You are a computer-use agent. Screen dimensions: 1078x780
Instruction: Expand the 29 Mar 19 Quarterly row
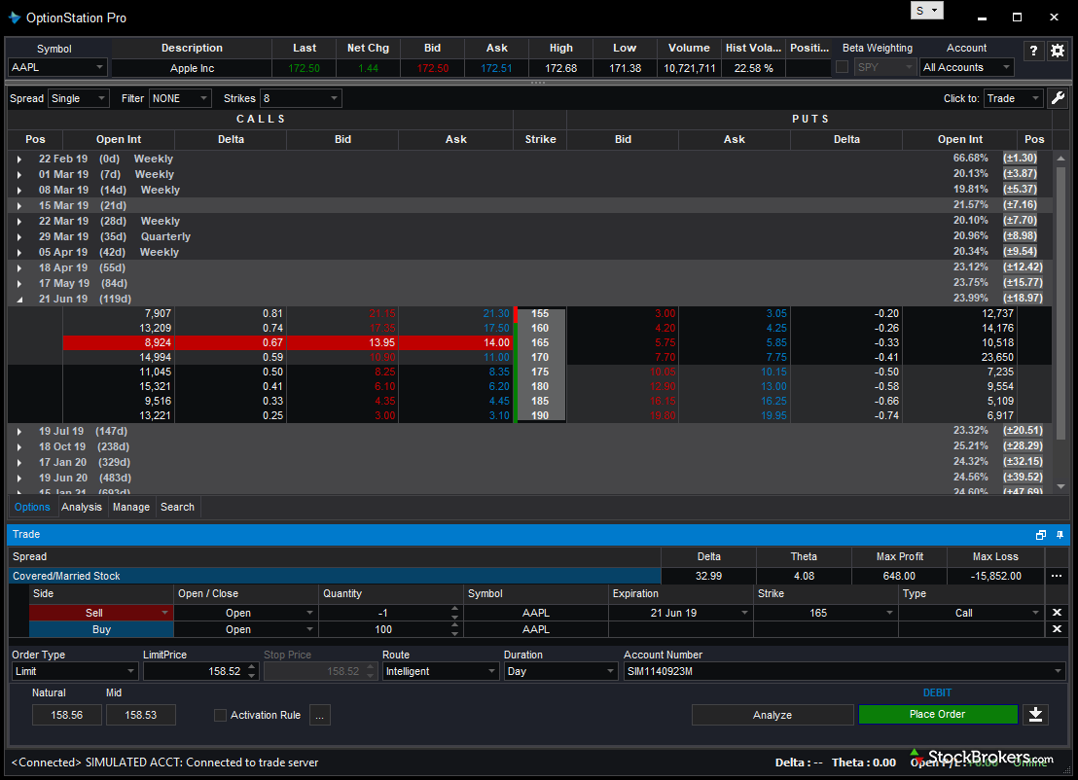tap(19, 237)
